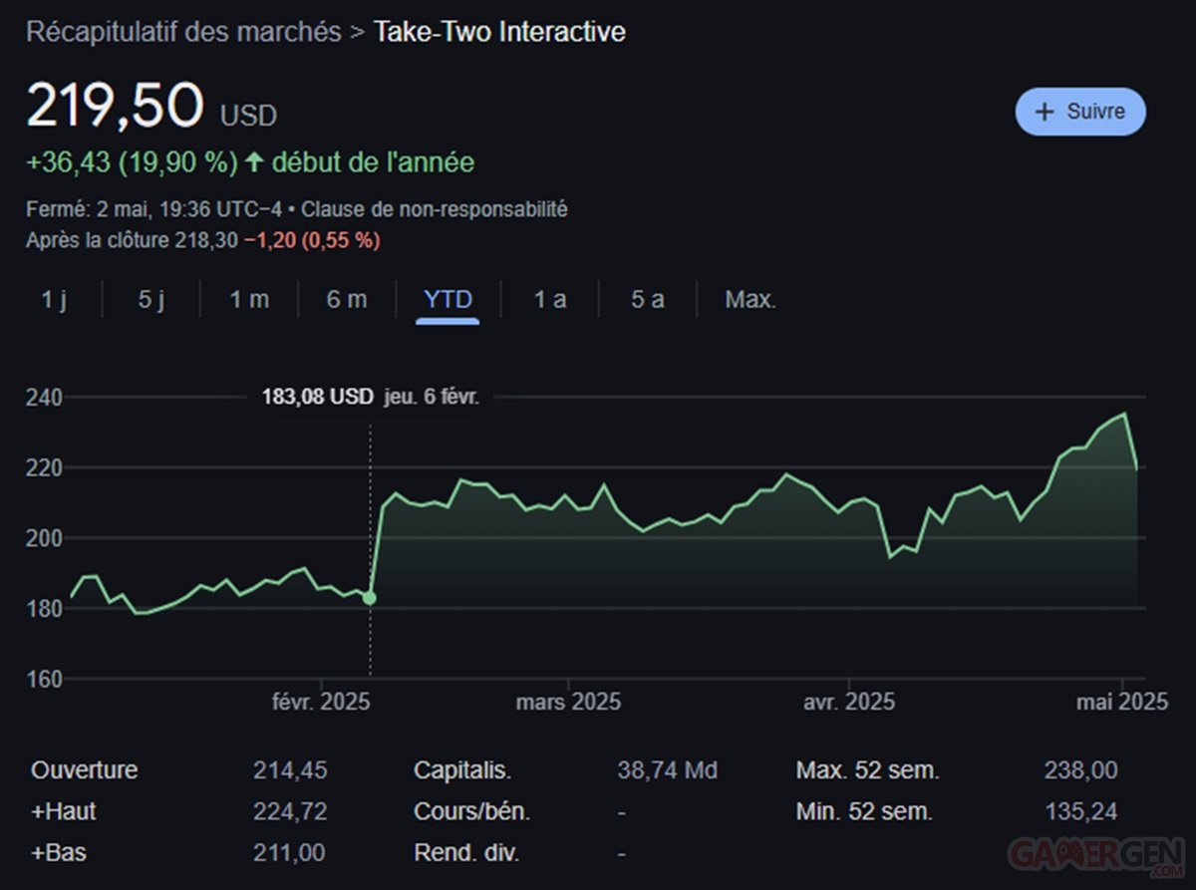Select the YTD time range tab
Screen dimensions: 1196x890
pos(448,299)
